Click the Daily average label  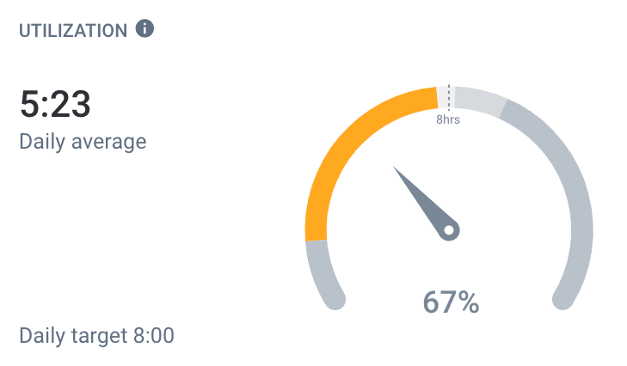(x=83, y=142)
